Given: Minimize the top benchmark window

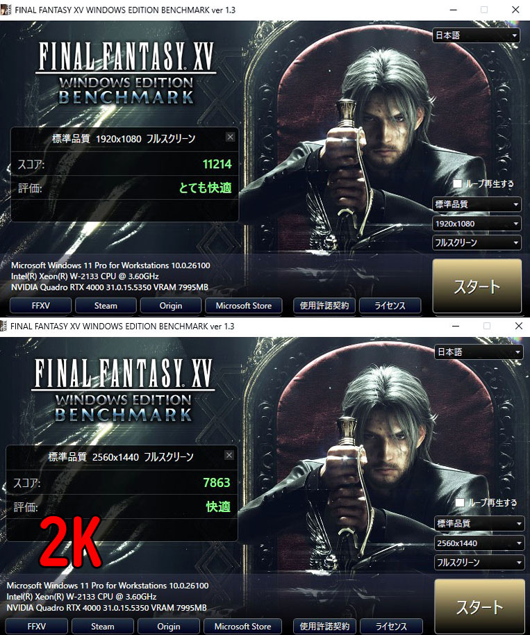Looking at the screenshot, I should (x=454, y=10).
